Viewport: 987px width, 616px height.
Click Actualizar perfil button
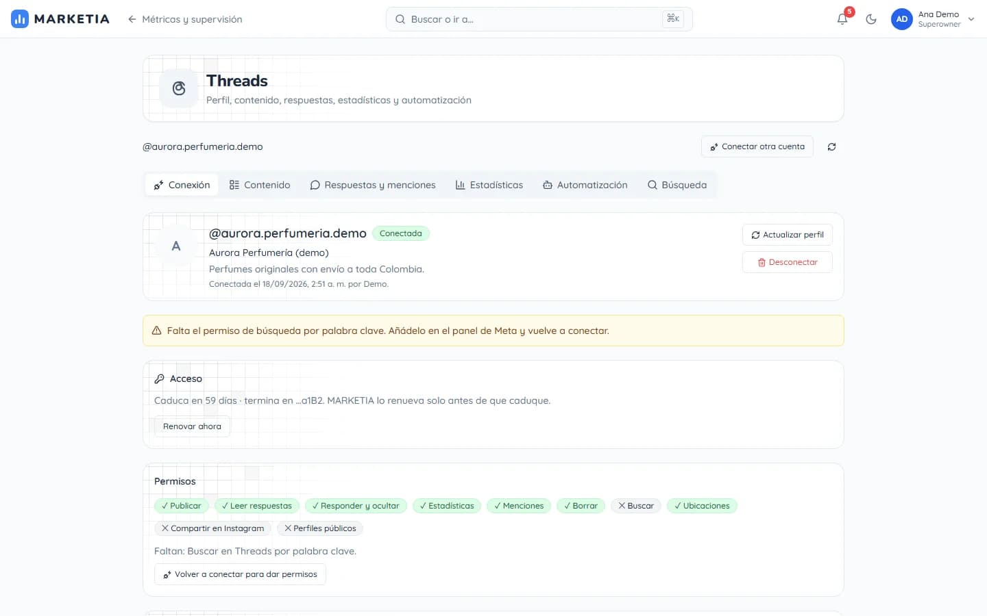point(788,235)
